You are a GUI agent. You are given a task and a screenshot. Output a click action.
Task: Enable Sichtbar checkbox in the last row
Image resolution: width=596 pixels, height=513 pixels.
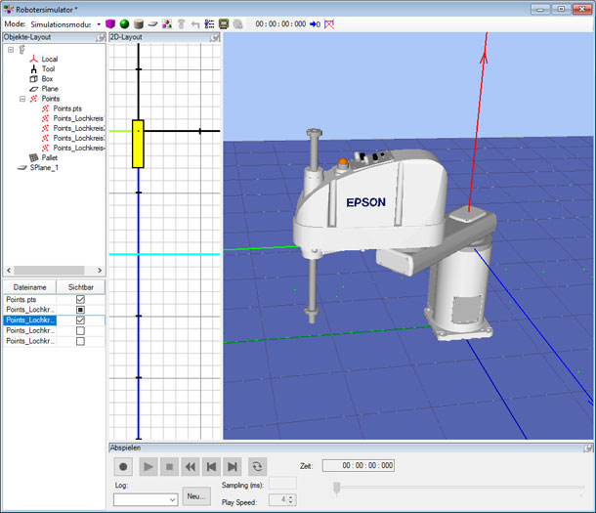pyautogui.click(x=80, y=341)
